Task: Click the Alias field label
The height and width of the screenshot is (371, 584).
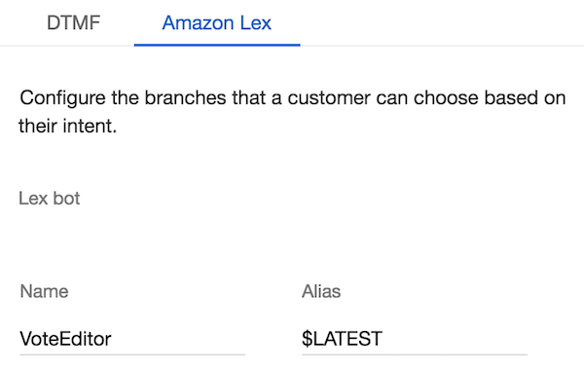Action: point(321,291)
